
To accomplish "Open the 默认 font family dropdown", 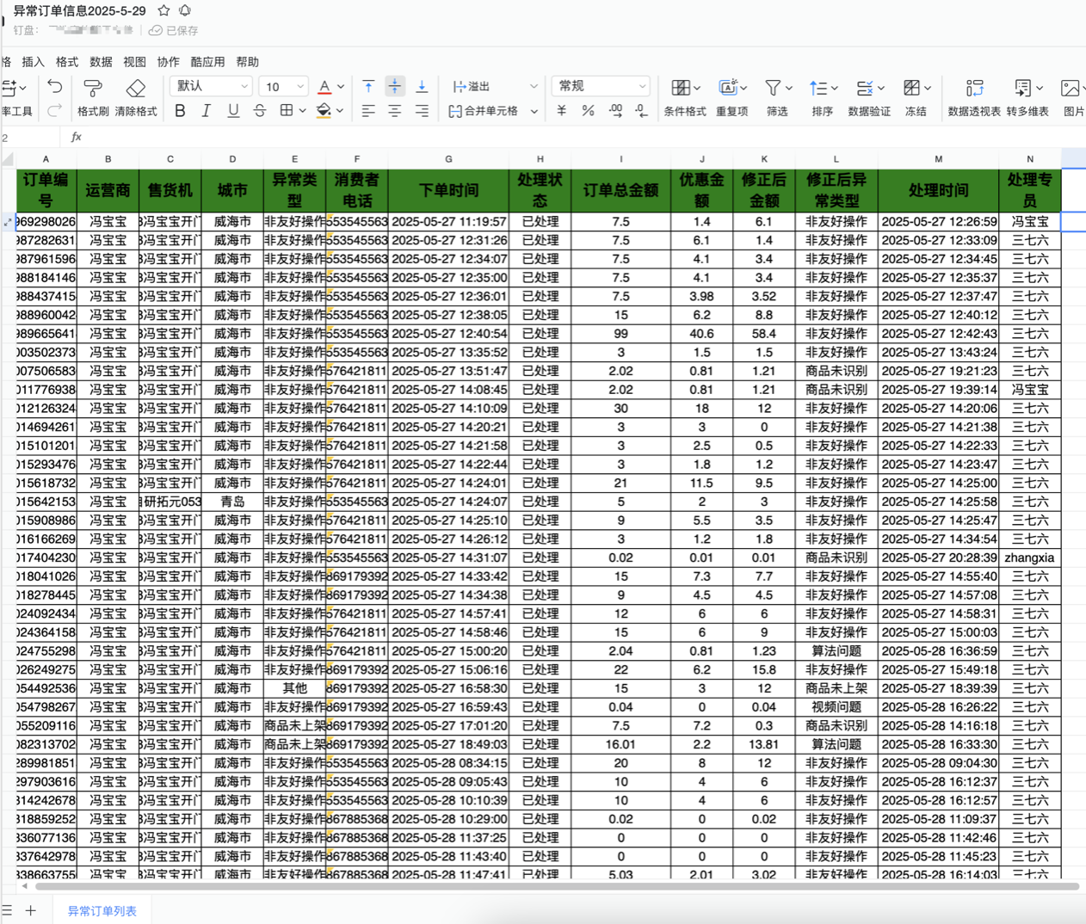I will pos(212,86).
